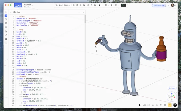Click the bottom grayed layout sidebar icon
The height and width of the screenshot is (111, 181).
coord(6,42)
